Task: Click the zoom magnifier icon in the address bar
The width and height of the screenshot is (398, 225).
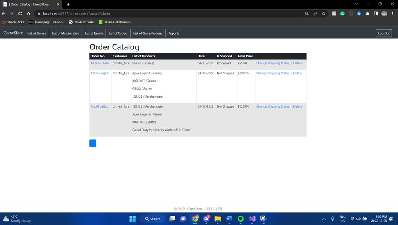Action: pos(307,14)
